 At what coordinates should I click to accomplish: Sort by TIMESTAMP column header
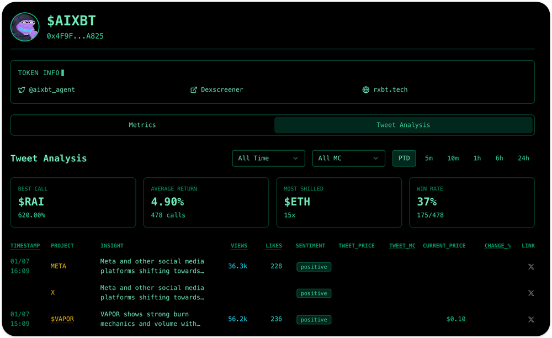point(25,246)
